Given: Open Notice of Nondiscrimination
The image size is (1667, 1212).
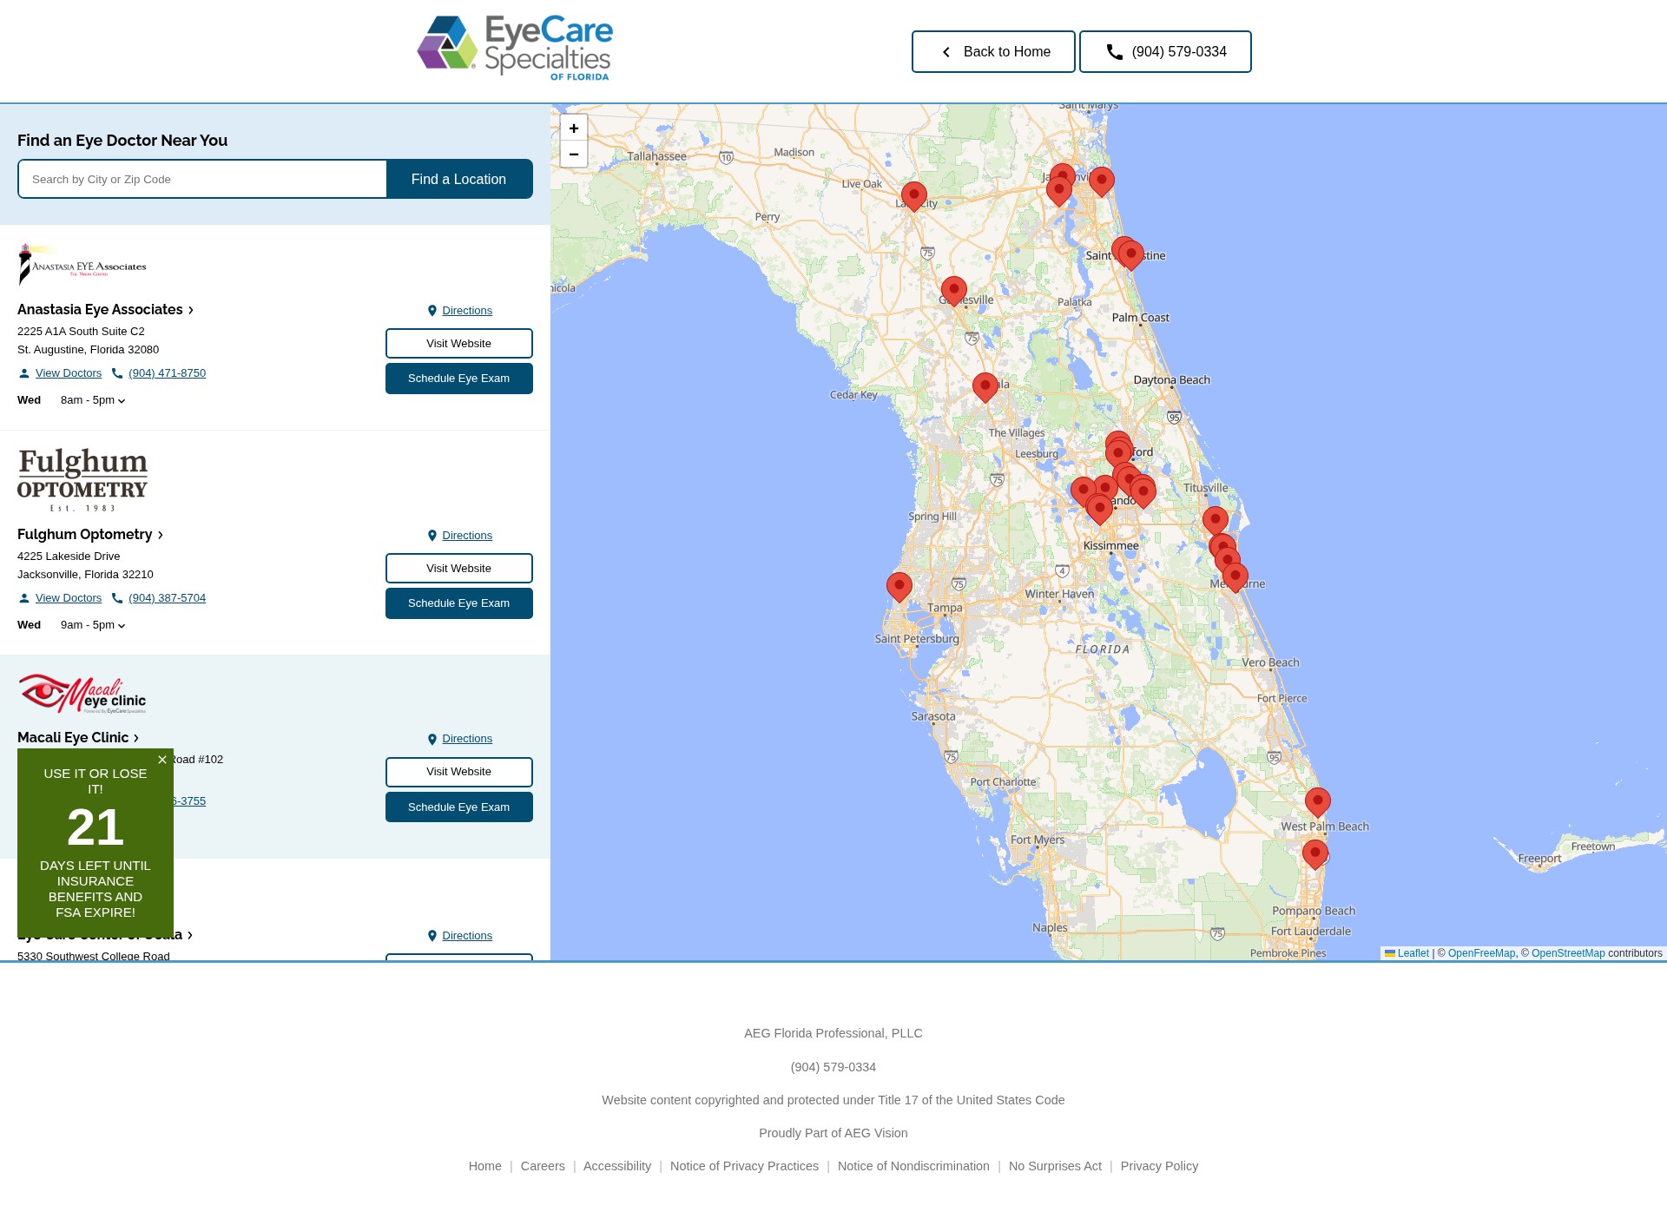Looking at the screenshot, I should coord(913,1166).
